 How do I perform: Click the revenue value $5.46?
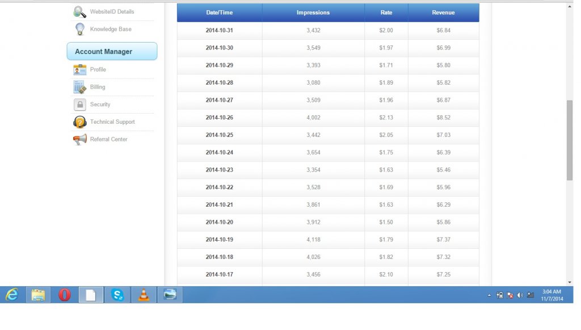(444, 170)
